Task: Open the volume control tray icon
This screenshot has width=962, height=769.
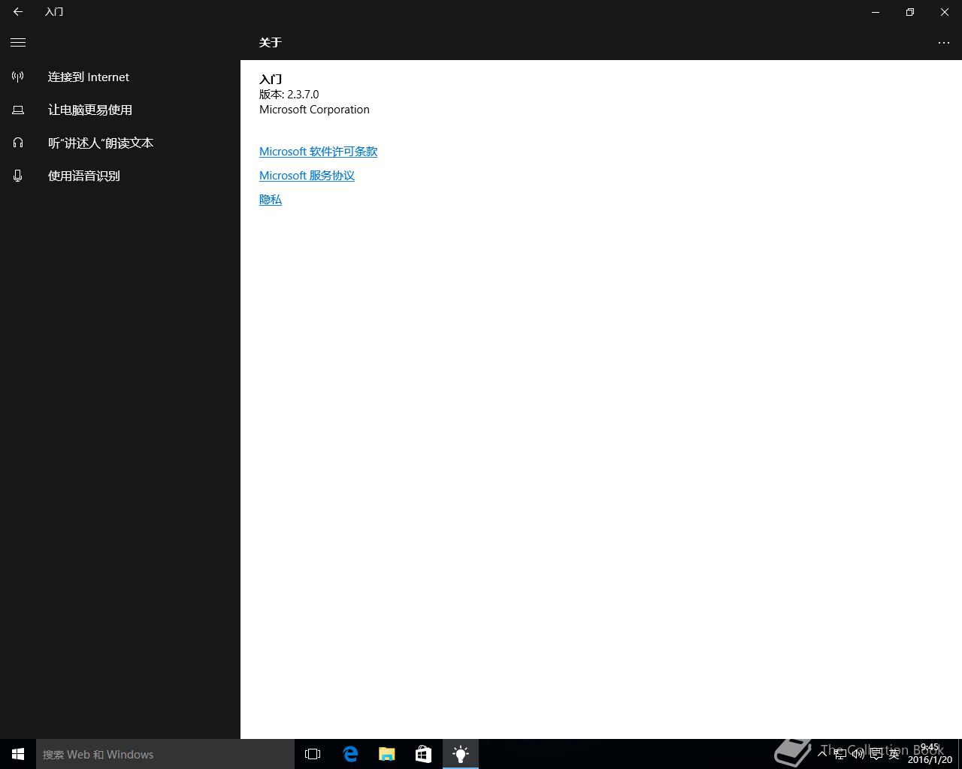Action: 858,754
